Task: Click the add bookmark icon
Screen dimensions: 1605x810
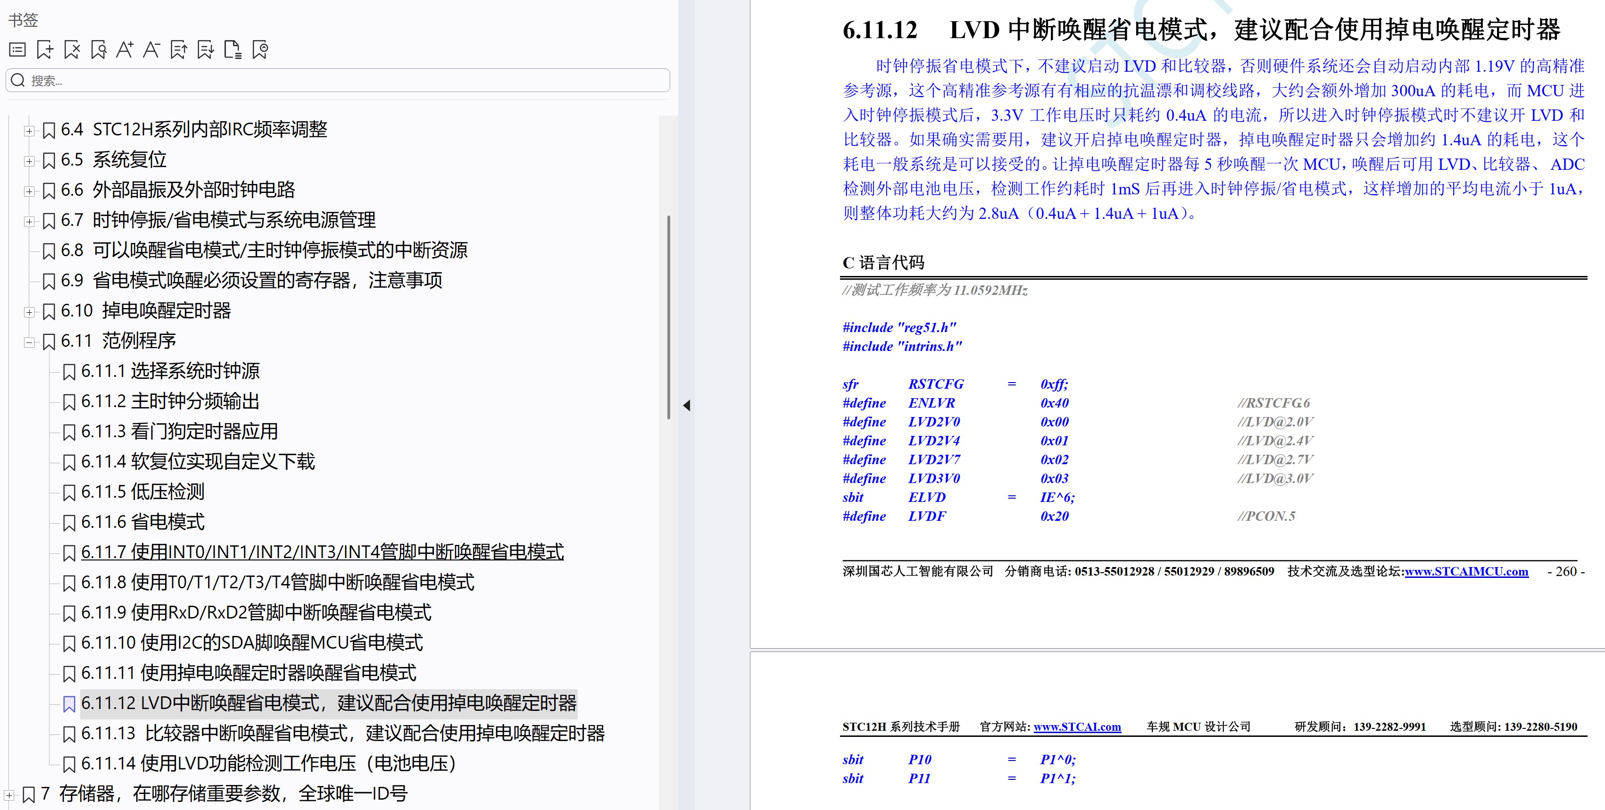Action: point(45,49)
